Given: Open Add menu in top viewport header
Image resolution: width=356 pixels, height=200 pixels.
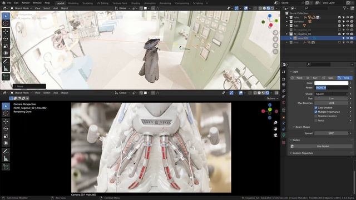Looking at the screenshot, I should click(x=56, y=8).
